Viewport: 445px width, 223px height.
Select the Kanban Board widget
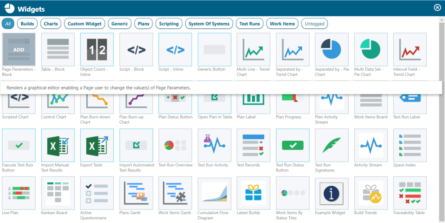click(x=58, y=193)
